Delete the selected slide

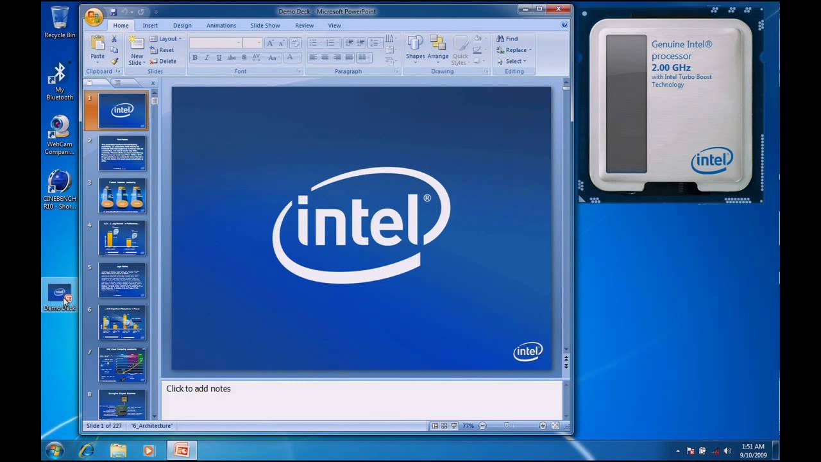(163, 61)
